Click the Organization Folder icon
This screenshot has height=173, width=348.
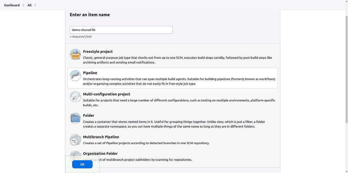click(x=75, y=155)
